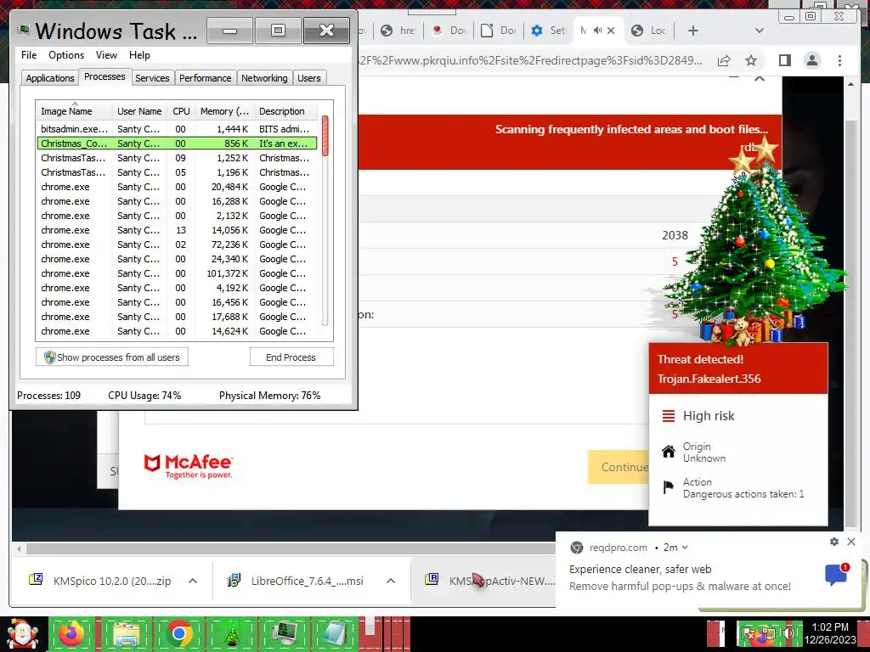870x652 pixels.
Task: Select bitsadmin.exe process row
Action: [177, 129]
